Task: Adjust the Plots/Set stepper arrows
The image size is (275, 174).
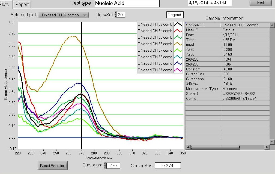Action: [115, 15]
